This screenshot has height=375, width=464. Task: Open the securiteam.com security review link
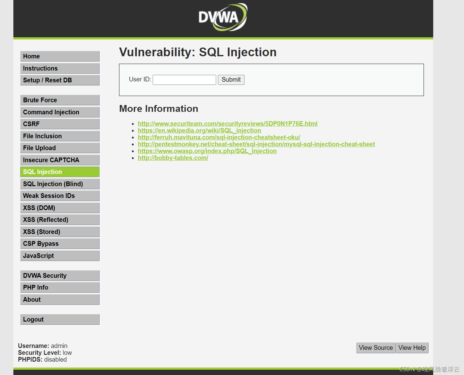click(x=228, y=124)
